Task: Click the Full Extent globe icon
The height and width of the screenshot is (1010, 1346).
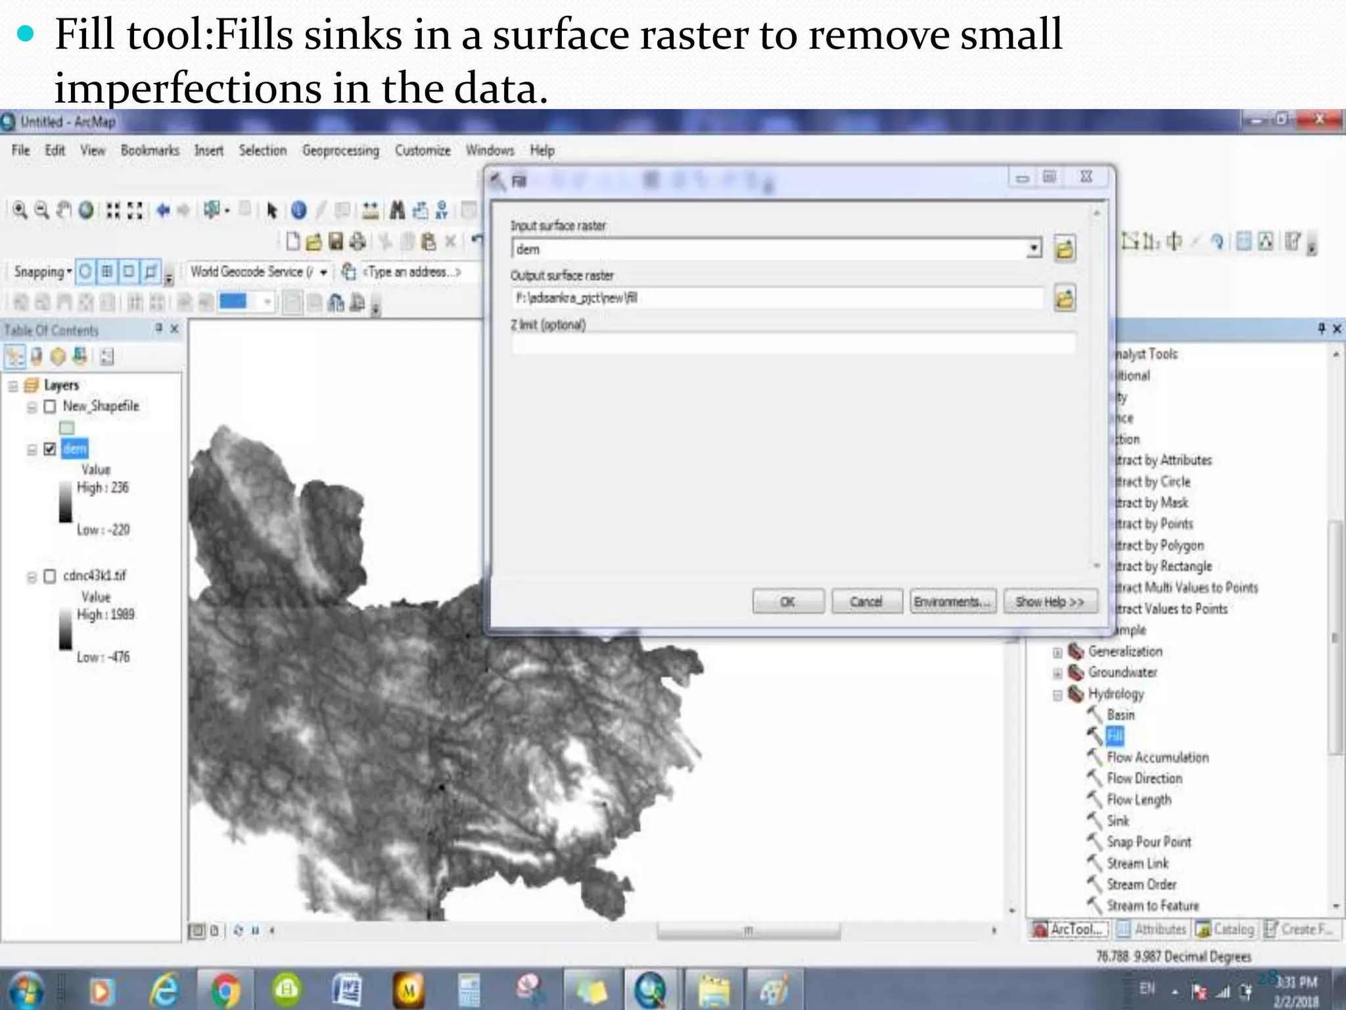Action: pyautogui.click(x=86, y=210)
